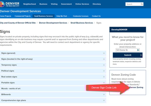Image resolution: width=151 pixels, height=106 pixels.
Task: Click the property address input field
Action: click(126, 50)
